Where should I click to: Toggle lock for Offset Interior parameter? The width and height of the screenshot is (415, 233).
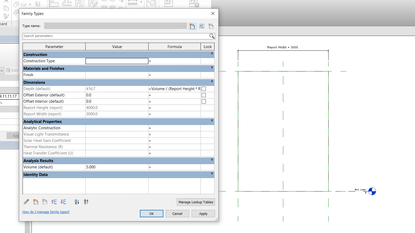(204, 101)
